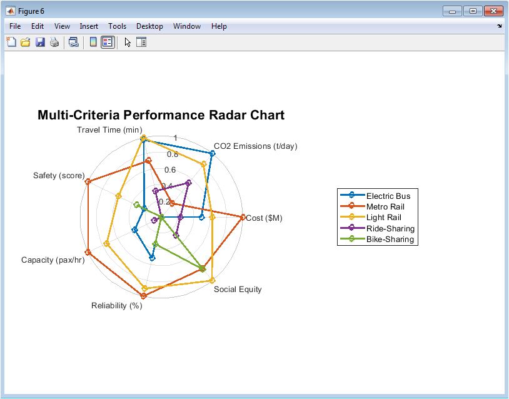Screen dimensions: 509x399
Task: Activate the Edit Plot arrow tool
Action: point(128,42)
